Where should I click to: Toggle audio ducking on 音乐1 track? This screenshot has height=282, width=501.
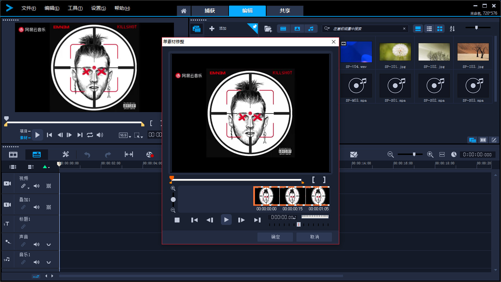pos(49,262)
